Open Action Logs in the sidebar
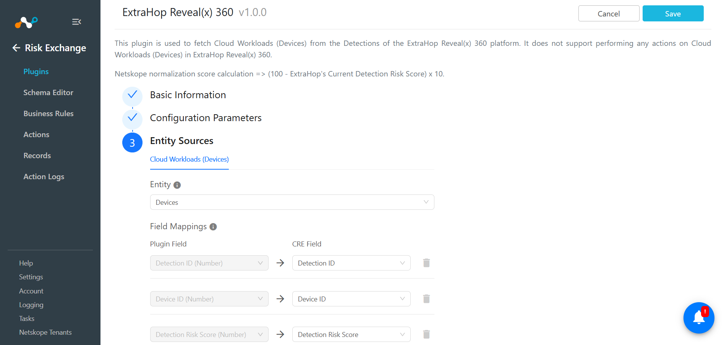The height and width of the screenshot is (345, 724). [x=44, y=177]
